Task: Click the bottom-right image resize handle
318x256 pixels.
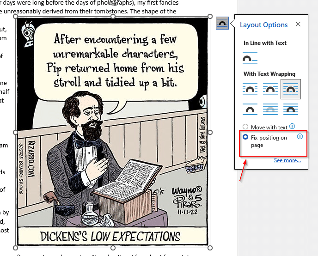Action: (x=210, y=248)
